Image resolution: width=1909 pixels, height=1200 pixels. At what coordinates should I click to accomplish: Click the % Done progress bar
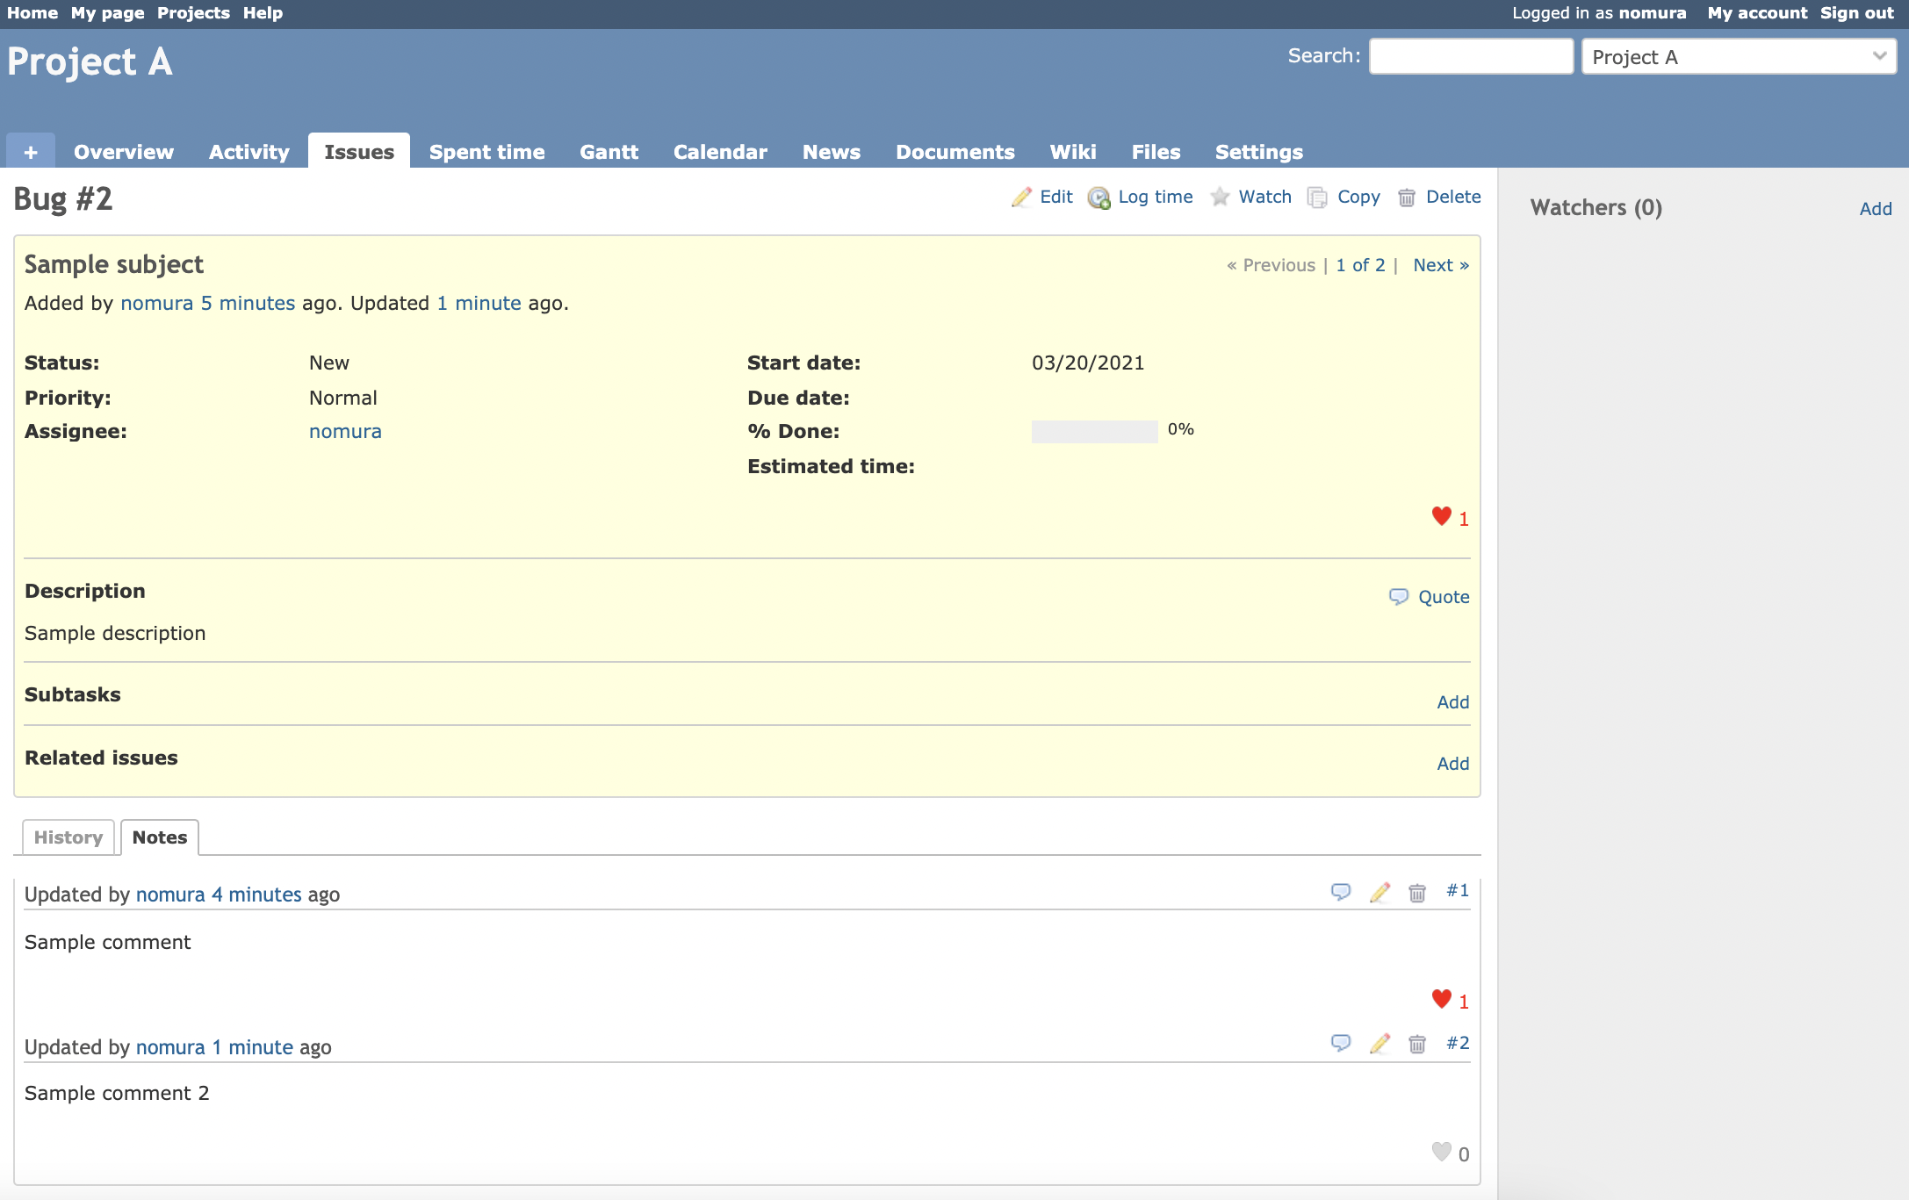pyautogui.click(x=1094, y=431)
